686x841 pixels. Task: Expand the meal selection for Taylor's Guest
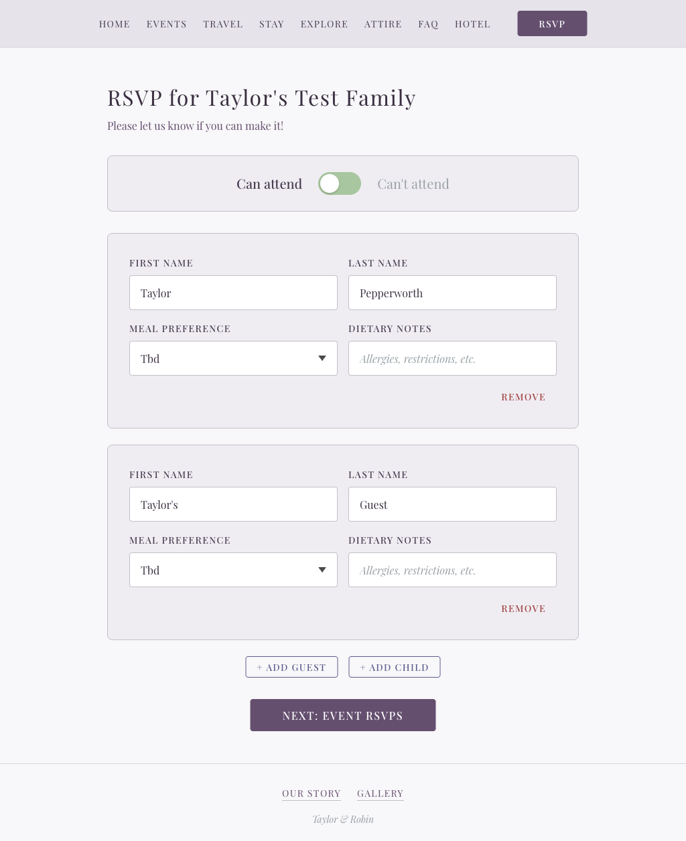[233, 570]
